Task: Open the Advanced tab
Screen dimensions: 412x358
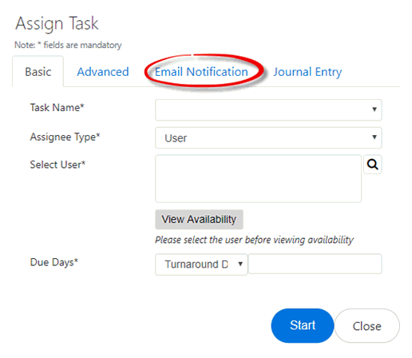Action: (x=103, y=72)
